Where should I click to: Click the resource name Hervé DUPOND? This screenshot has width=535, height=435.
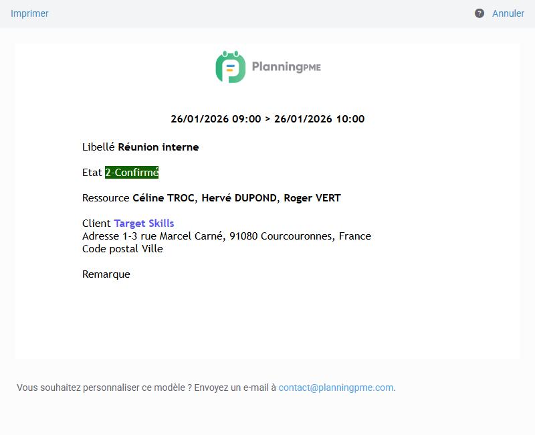coord(239,198)
